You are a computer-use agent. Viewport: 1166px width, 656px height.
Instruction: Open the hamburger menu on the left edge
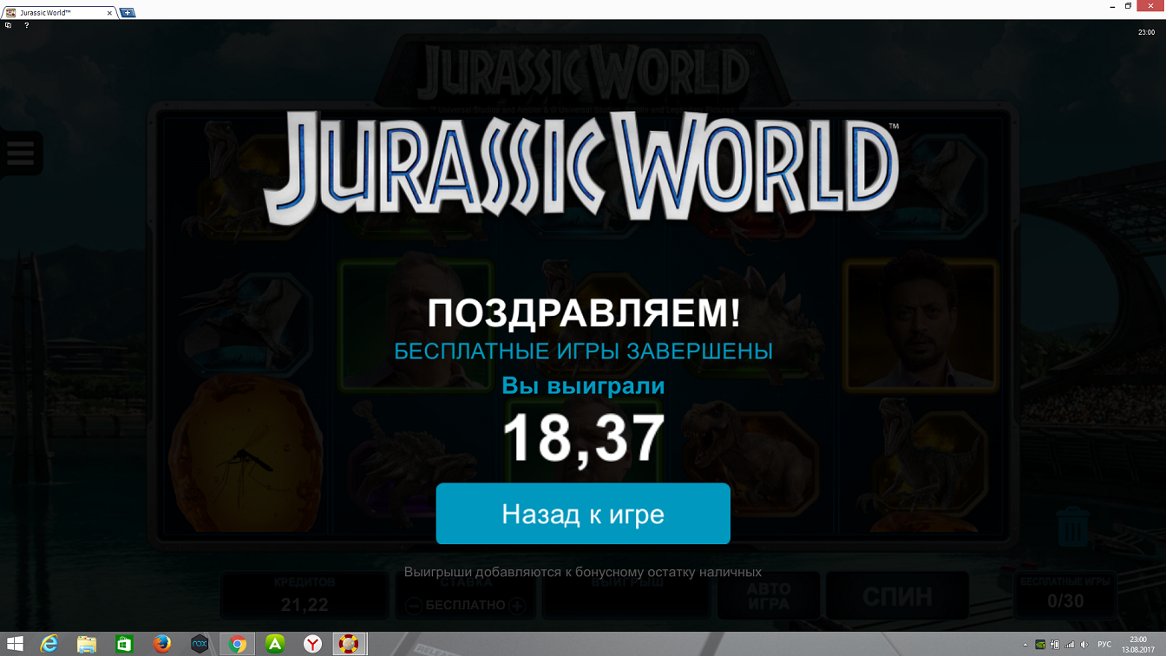click(20, 154)
